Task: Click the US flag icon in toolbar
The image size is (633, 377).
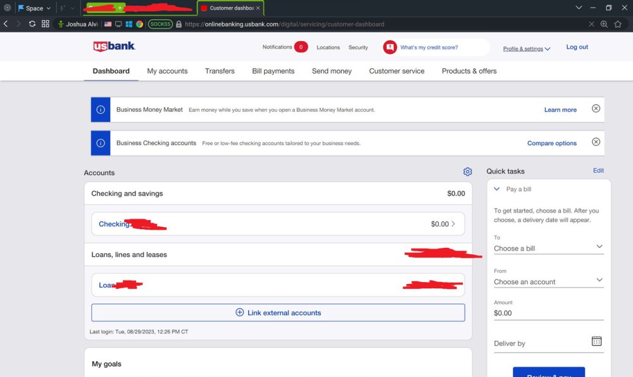Action: (108, 24)
